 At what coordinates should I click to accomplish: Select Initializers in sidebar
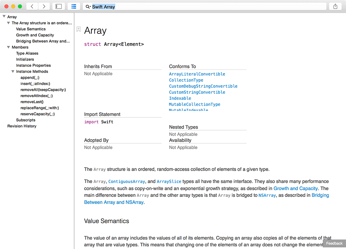point(25,59)
